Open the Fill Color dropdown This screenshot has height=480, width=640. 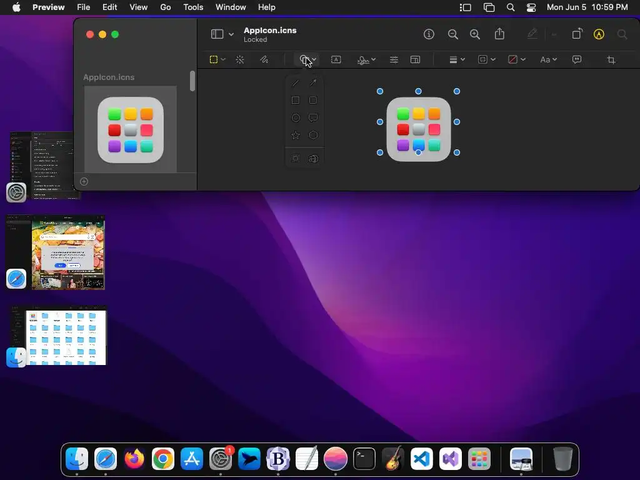pos(516,59)
